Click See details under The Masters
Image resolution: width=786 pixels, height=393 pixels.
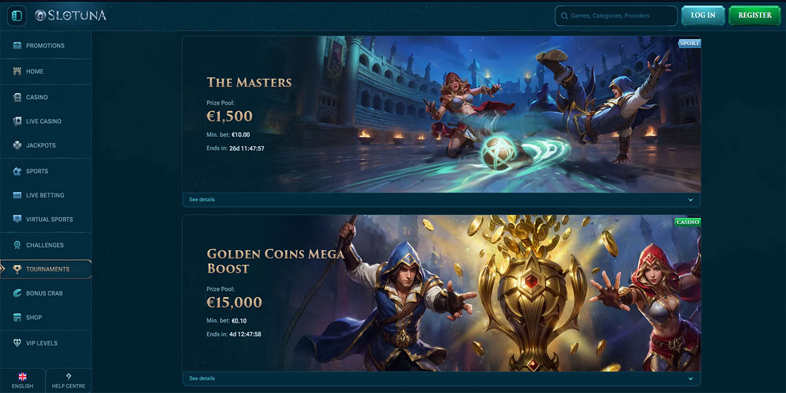[x=202, y=200]
